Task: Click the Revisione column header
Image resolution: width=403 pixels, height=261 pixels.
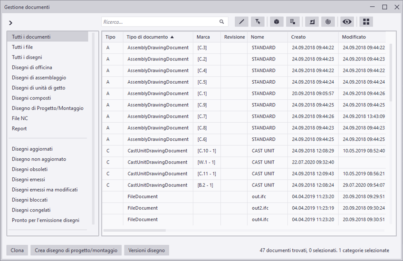Action: coord(234,37)
